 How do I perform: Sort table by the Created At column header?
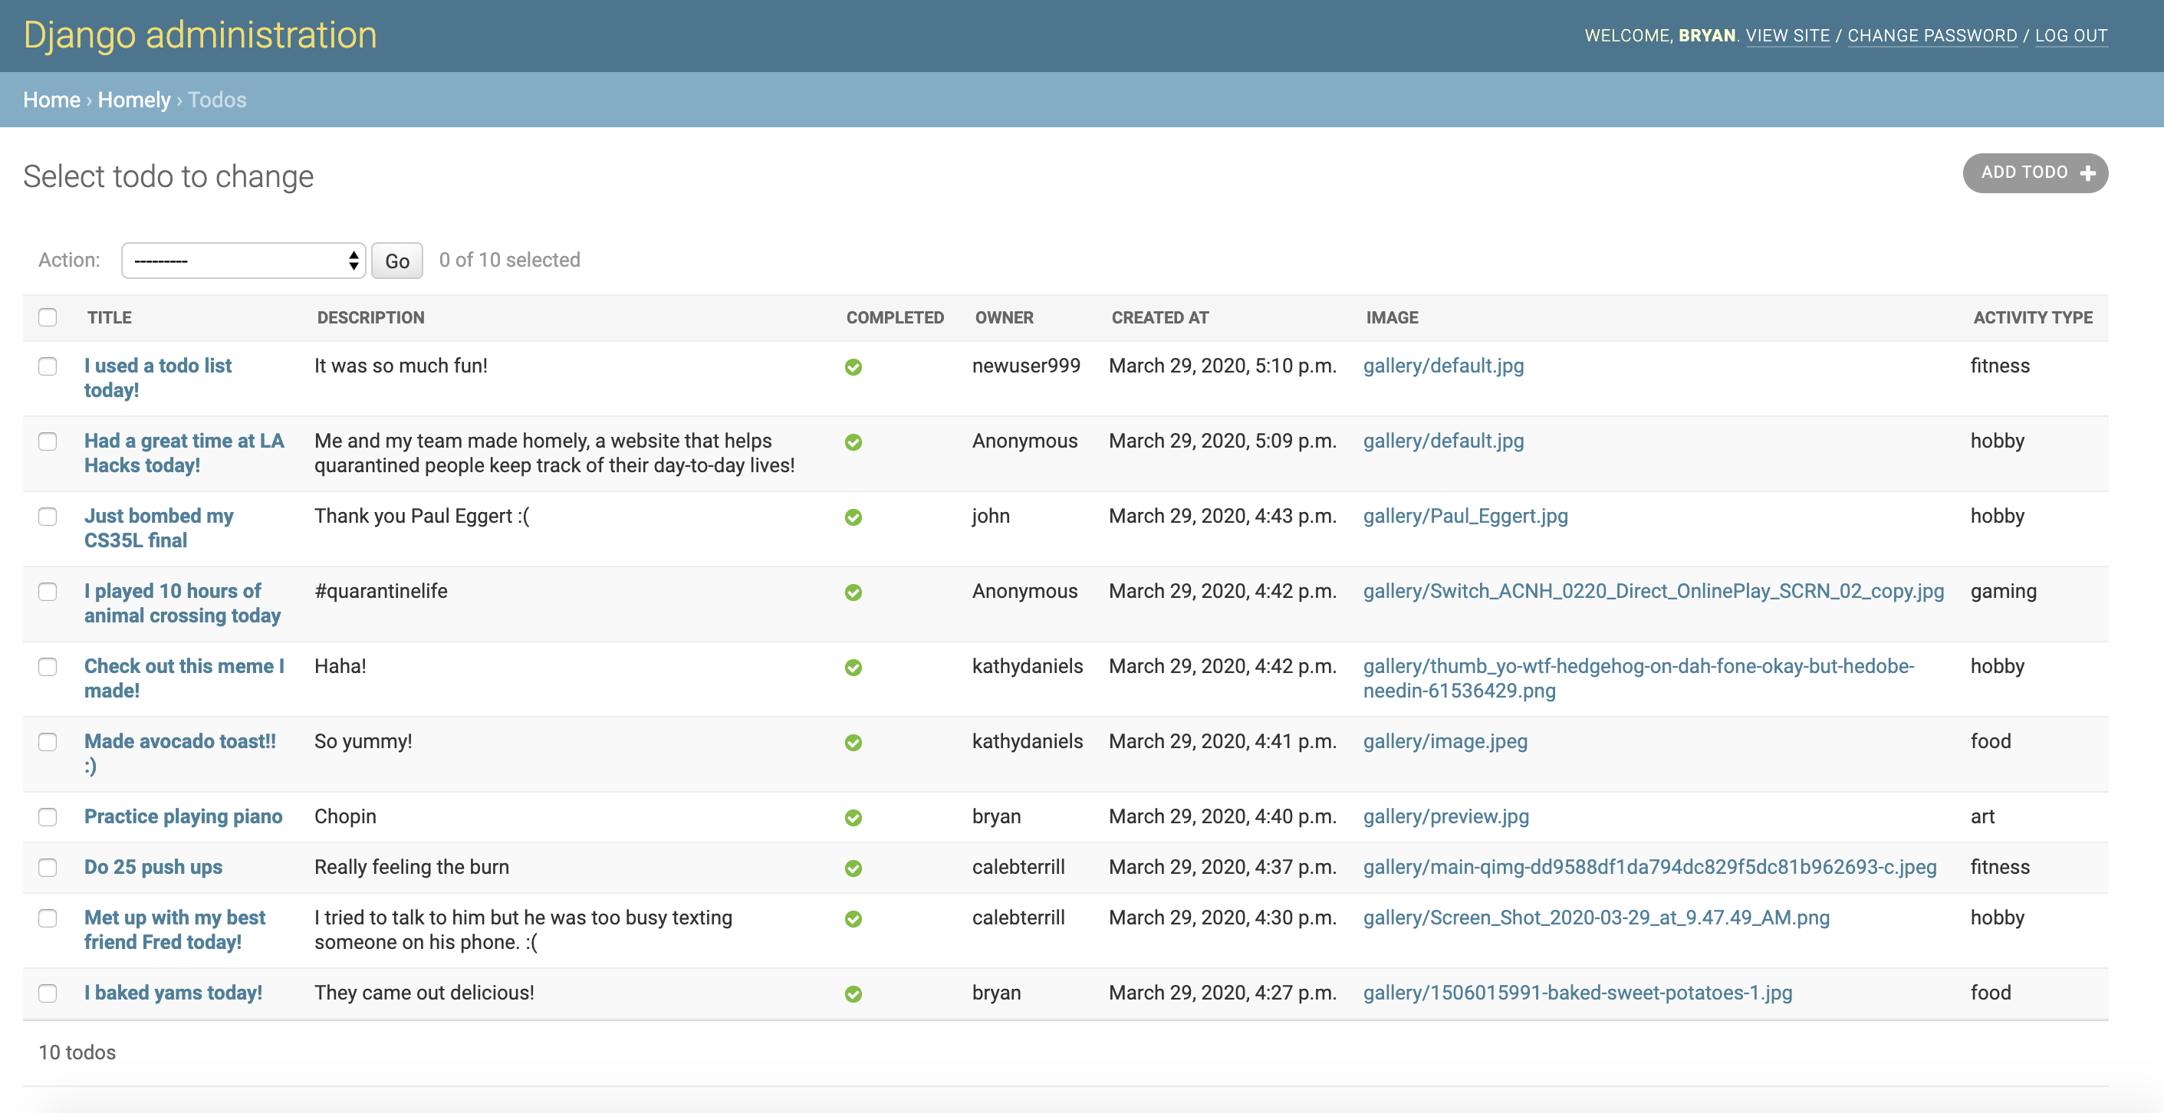(x=1159, y=317)
